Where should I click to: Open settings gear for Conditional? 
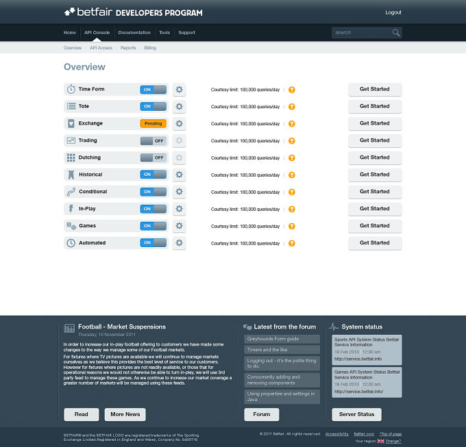180,192
